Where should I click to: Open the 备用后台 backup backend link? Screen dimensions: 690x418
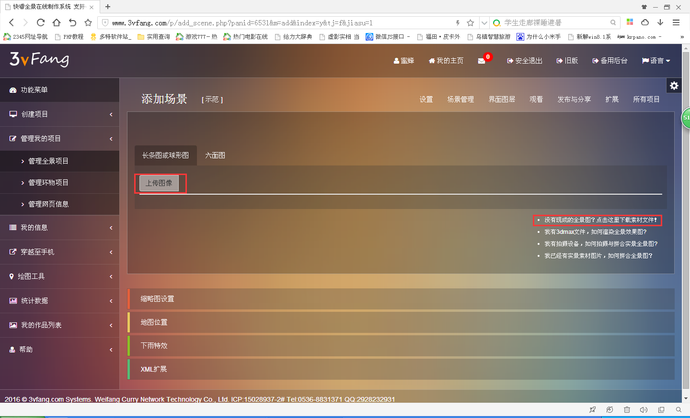click(609, 61)
